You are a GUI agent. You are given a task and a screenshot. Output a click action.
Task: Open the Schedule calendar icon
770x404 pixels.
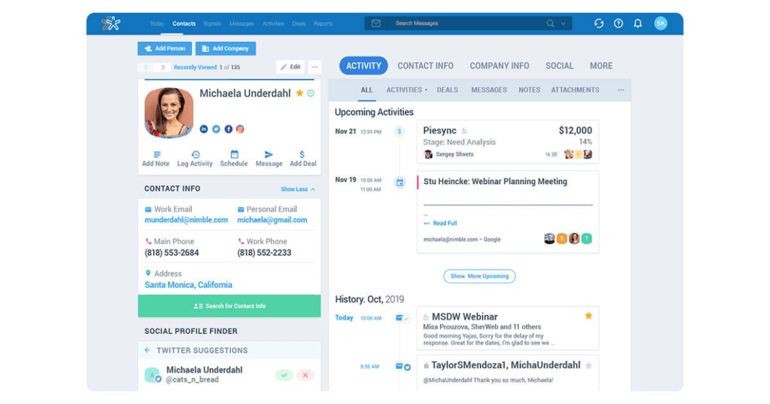click(234, 154)
